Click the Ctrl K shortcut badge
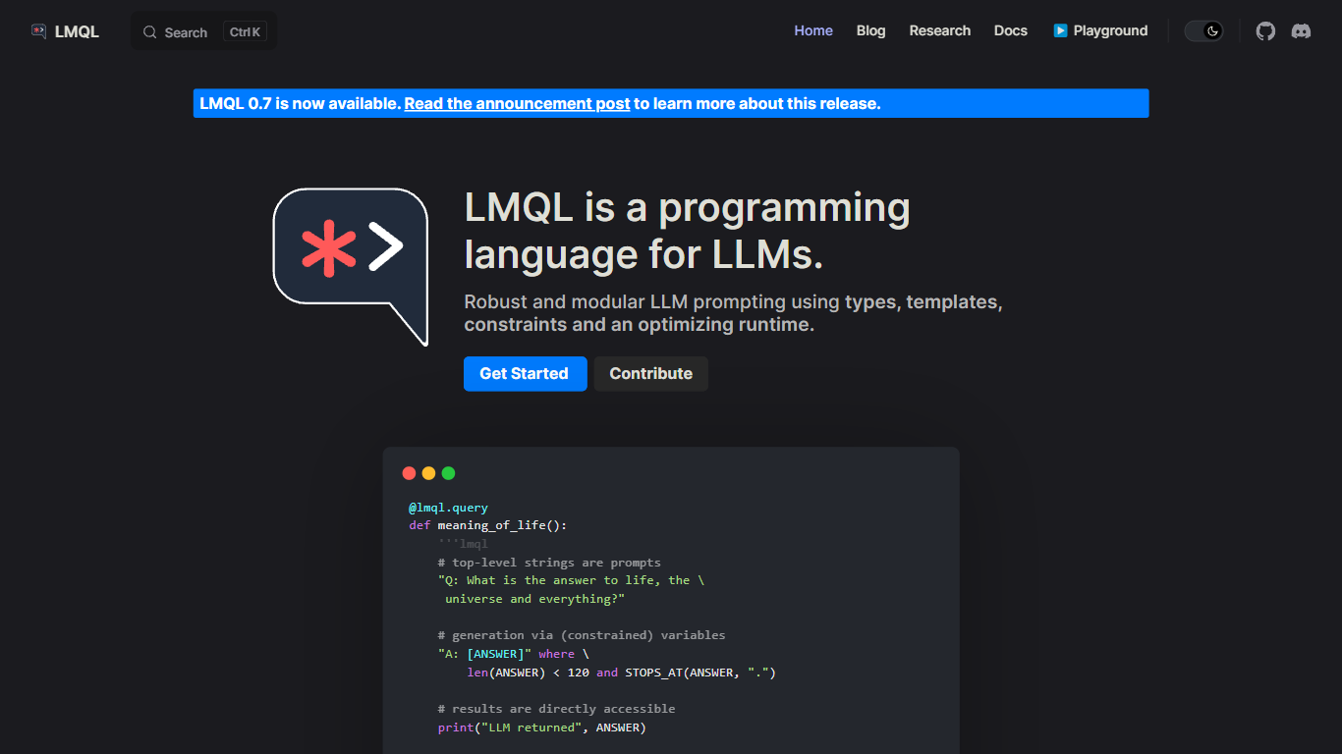 245,31
